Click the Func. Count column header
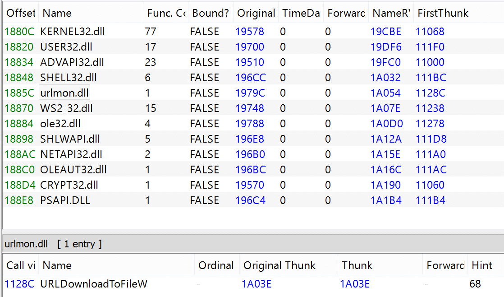Viewport: 504px width, 297px height. (165, 13)
